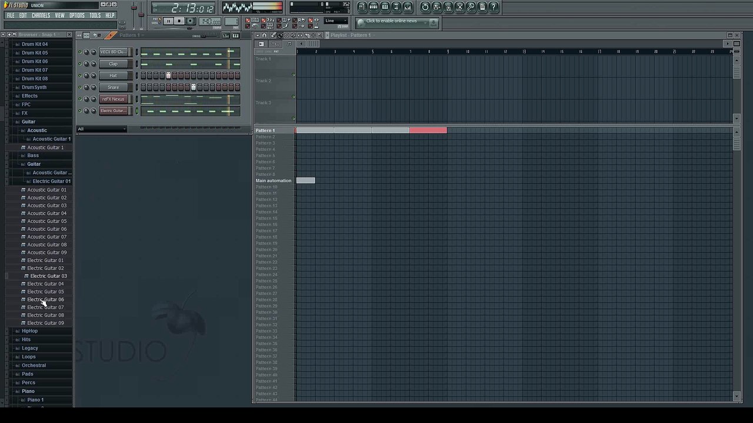Select the Main automation clip block
This screenshot has width=753, height=423.
(305, 180)
